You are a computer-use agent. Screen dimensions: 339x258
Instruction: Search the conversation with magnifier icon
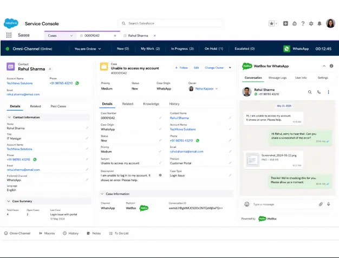tap(310, 92)
